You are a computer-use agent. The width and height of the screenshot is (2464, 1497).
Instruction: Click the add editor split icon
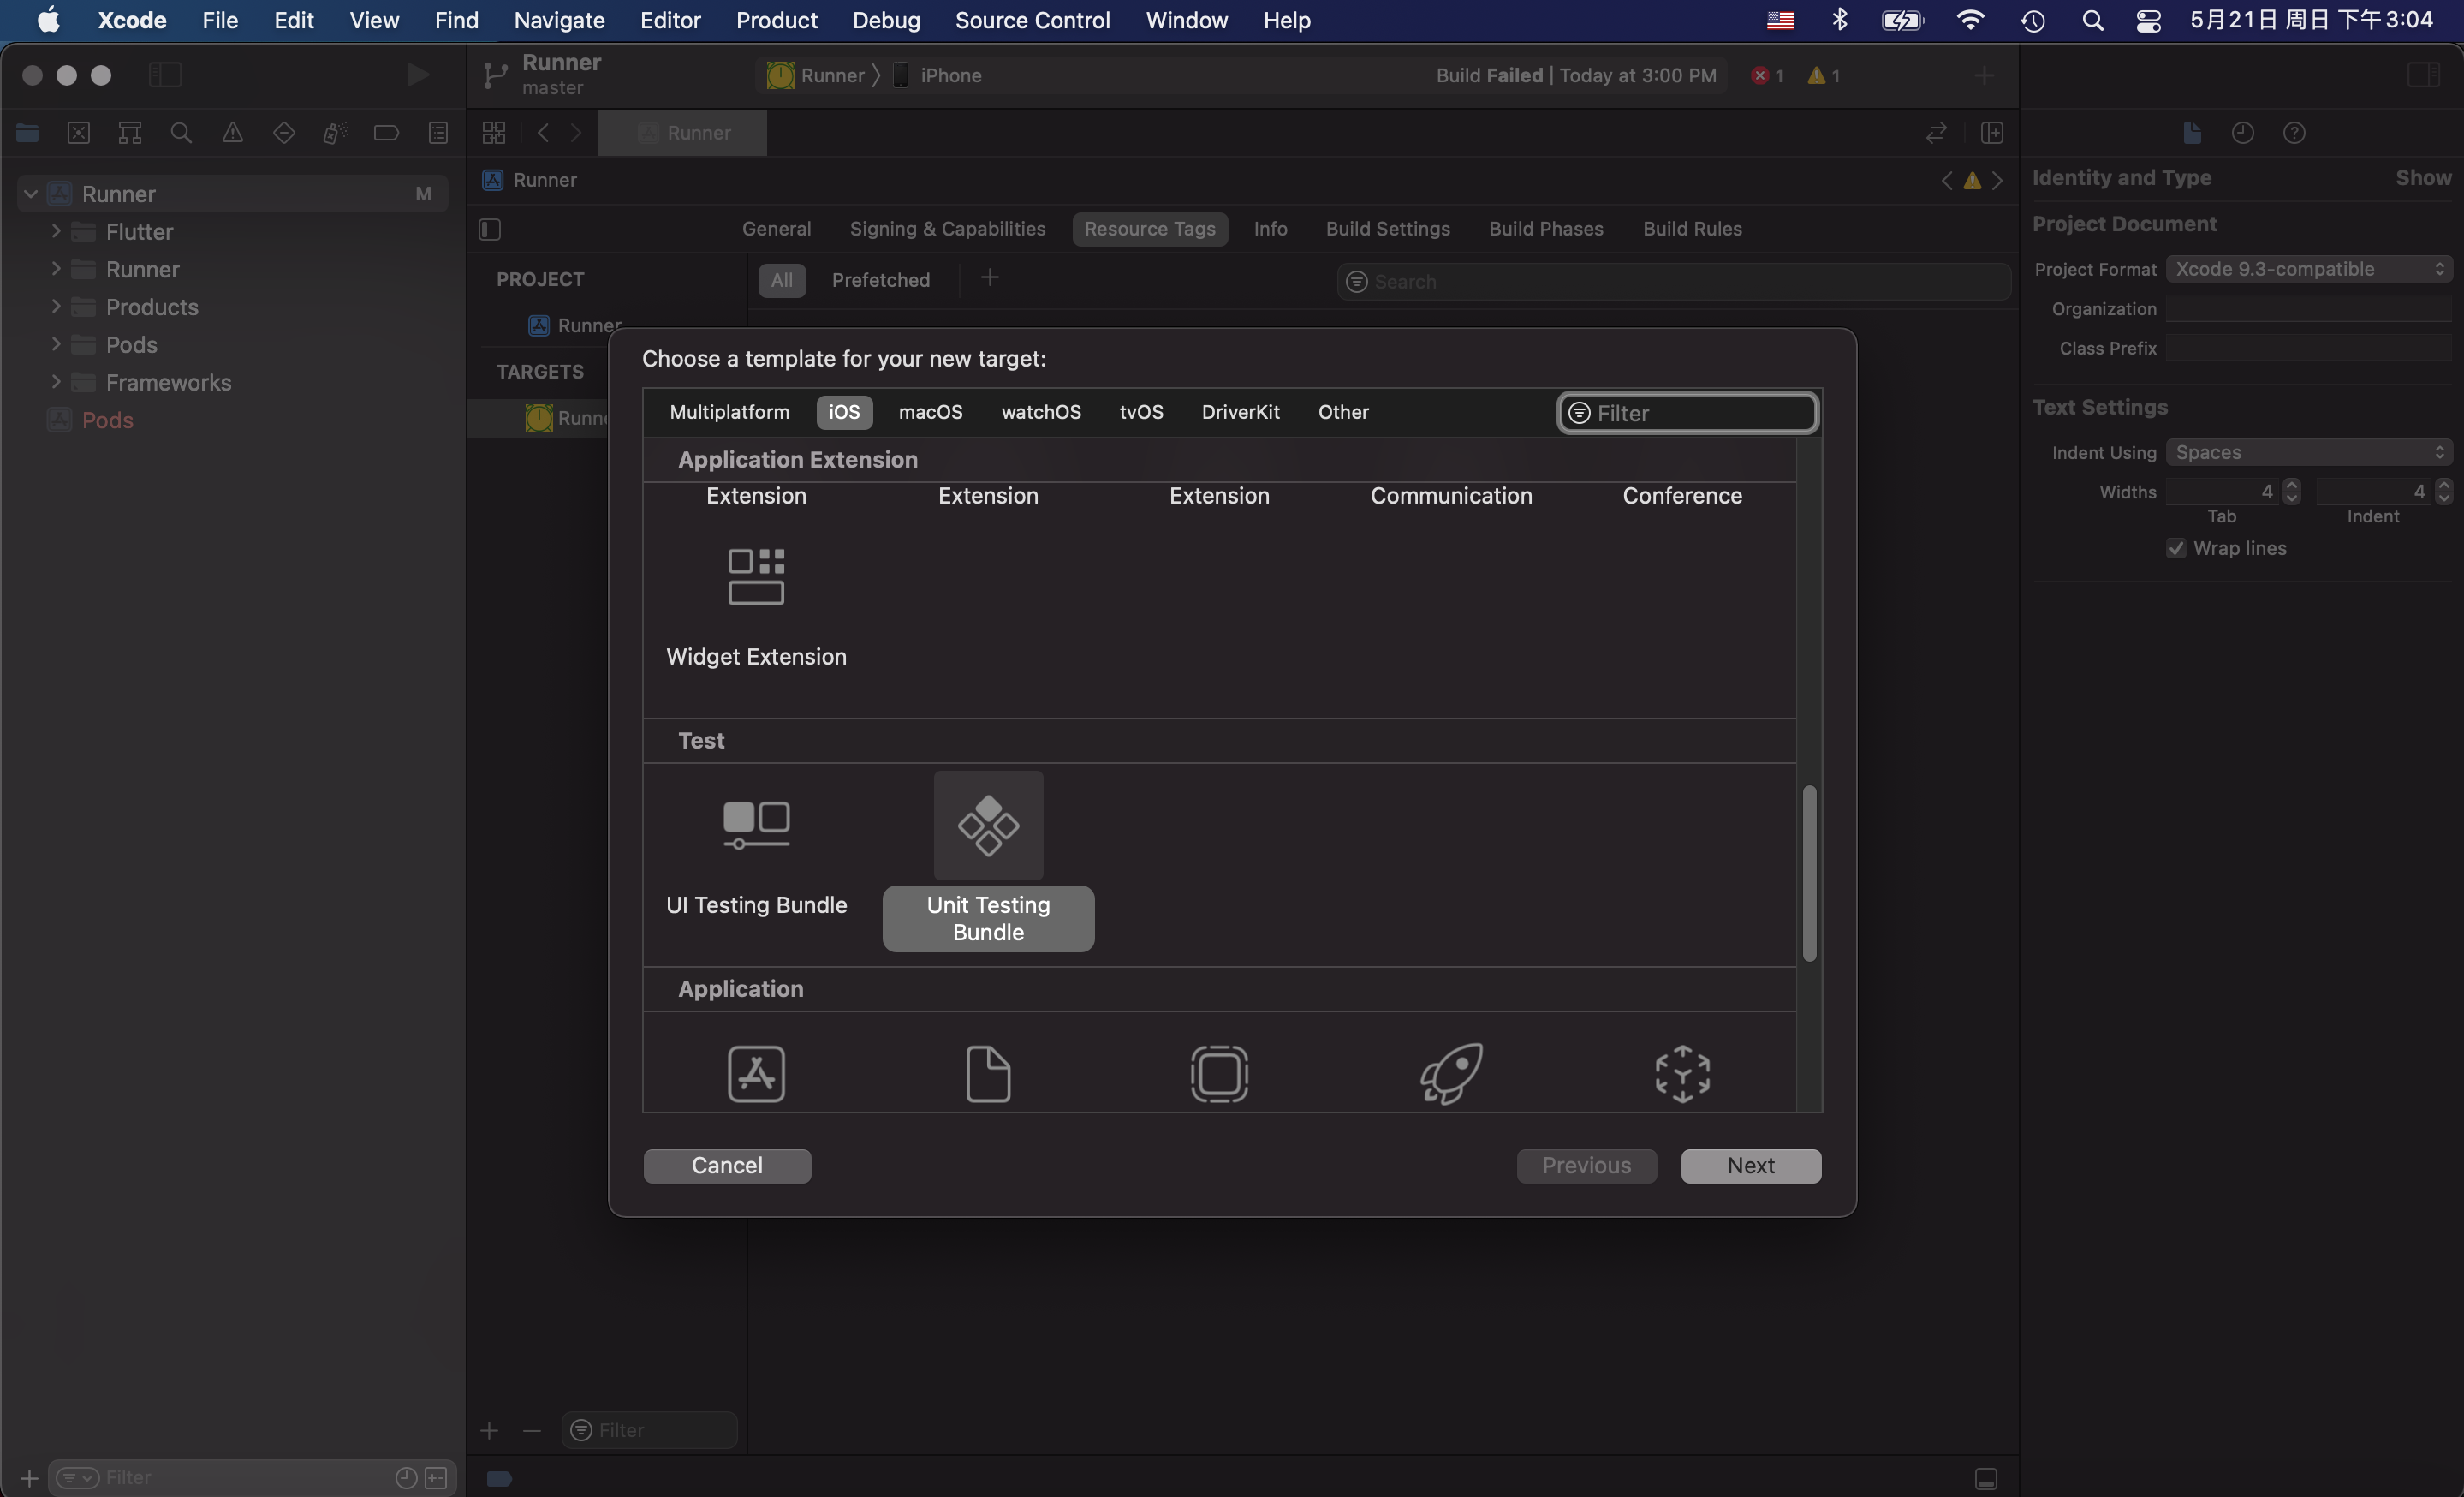(1991, 132)
